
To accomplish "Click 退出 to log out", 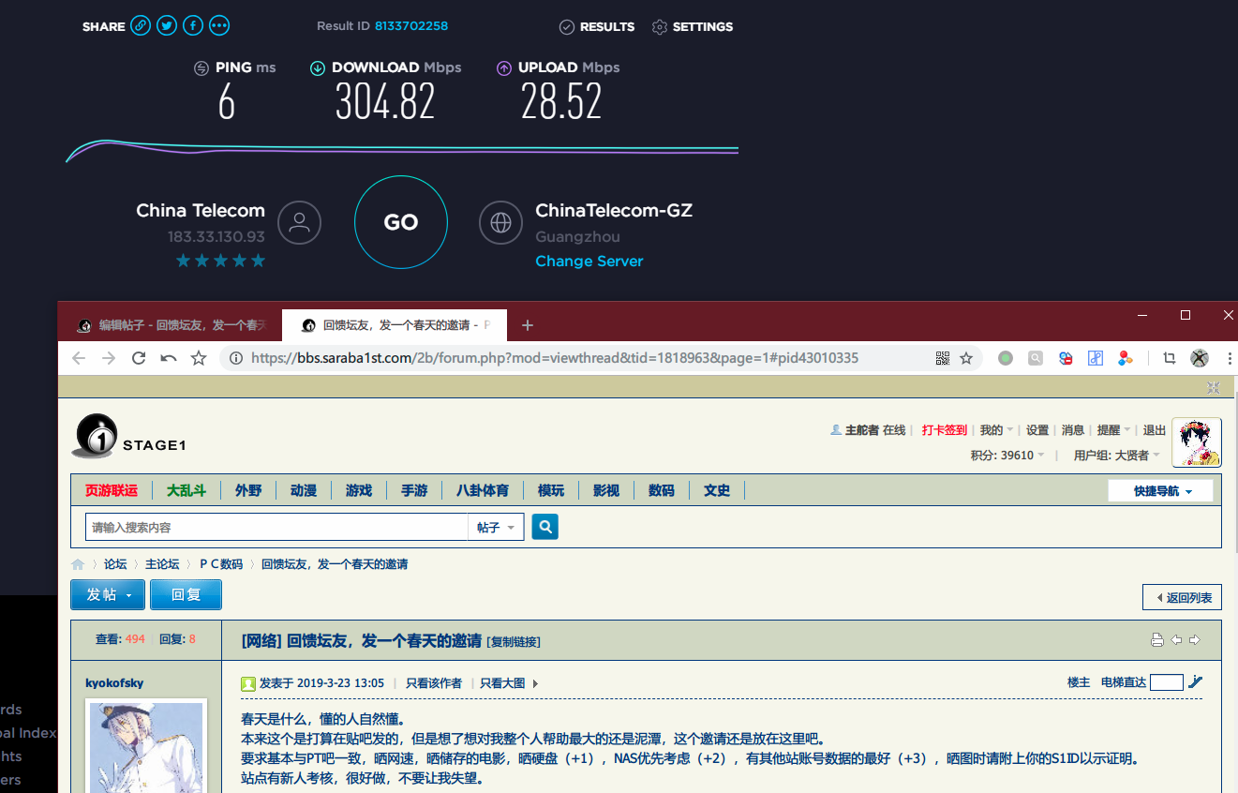I will click(x=1155, y=430).
